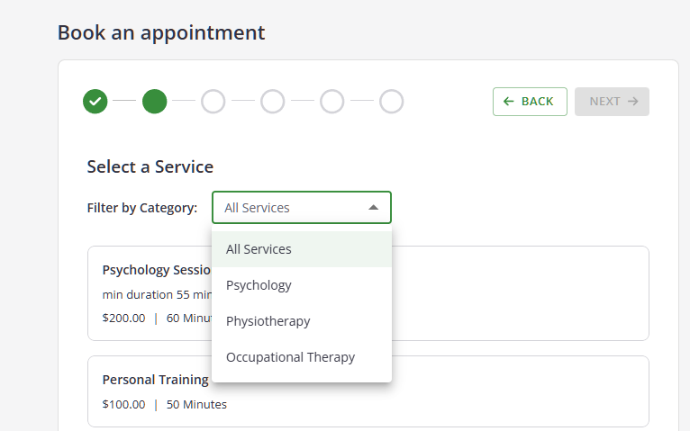Click the right arrow icon on Next
Screen dimensions: 690x431
click(633, 102)
